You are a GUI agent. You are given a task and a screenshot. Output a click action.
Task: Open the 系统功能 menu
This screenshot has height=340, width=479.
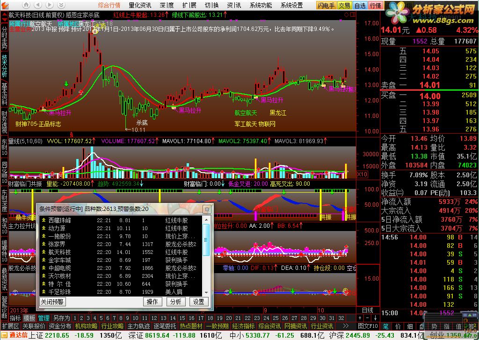click(x=261, y=5)
